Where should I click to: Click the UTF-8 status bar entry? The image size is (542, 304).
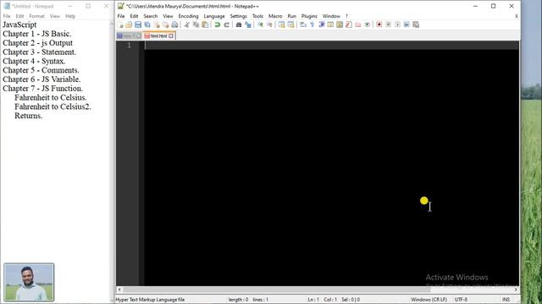(461, 300)
